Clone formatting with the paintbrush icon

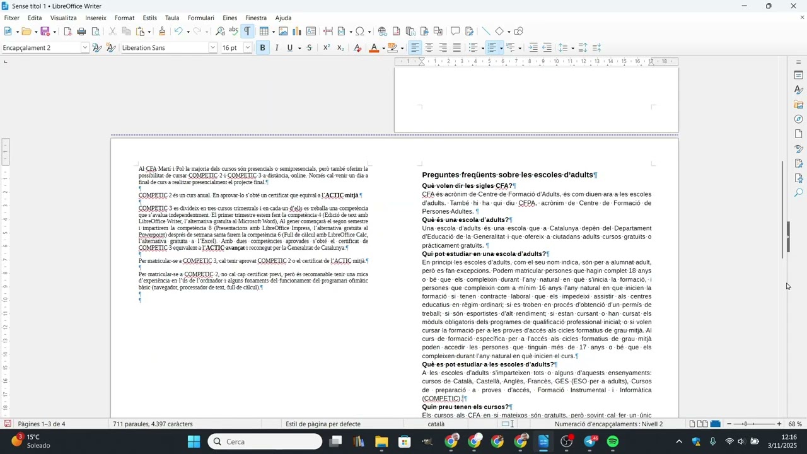(x=162, y=32)
